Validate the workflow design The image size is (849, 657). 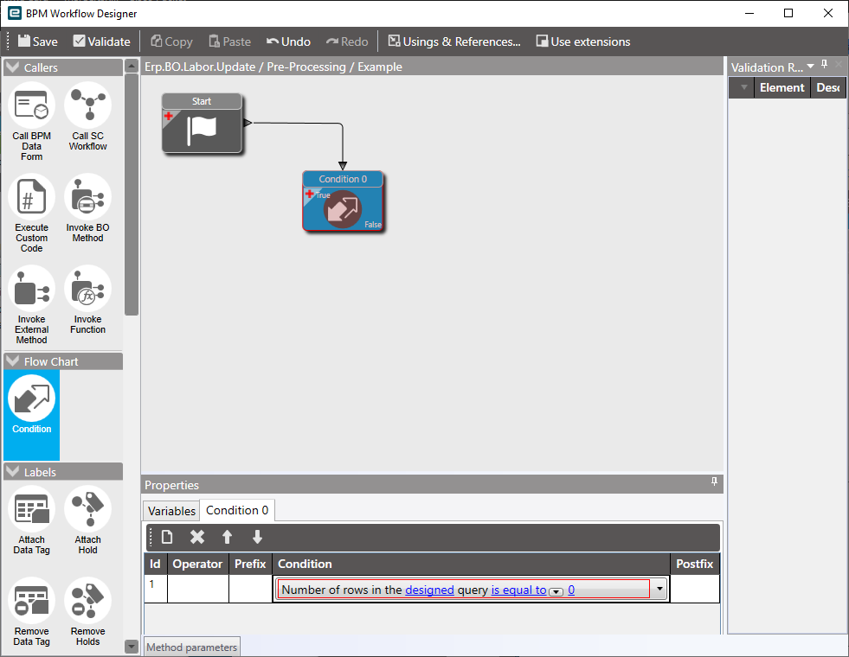pos(102,41)
